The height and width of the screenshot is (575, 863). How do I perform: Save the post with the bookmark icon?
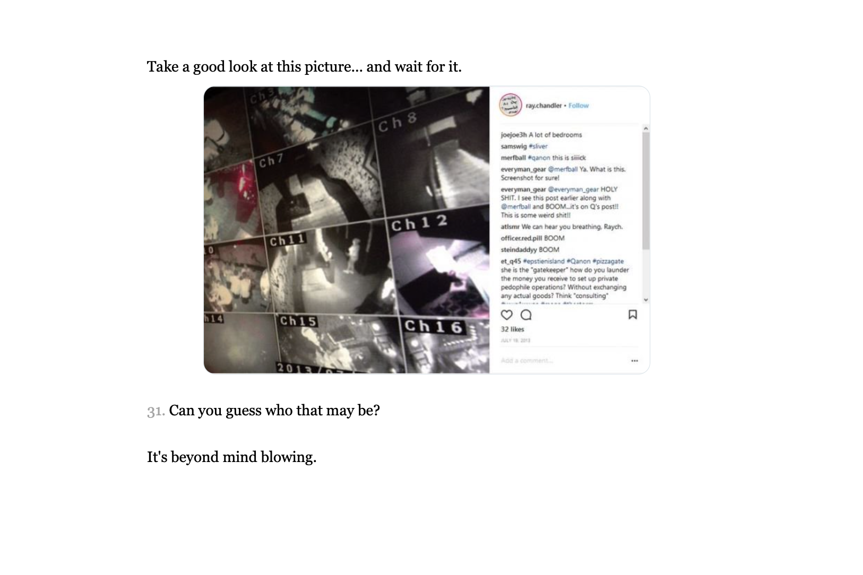click(x=633, y=315)
